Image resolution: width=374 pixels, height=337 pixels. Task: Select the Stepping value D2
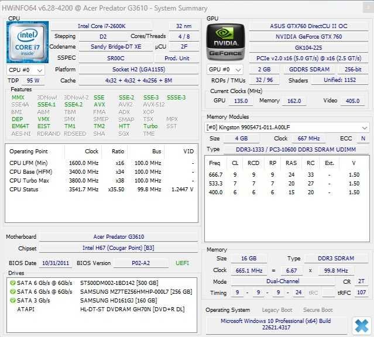pyautogui.click(x=103, y=37)
